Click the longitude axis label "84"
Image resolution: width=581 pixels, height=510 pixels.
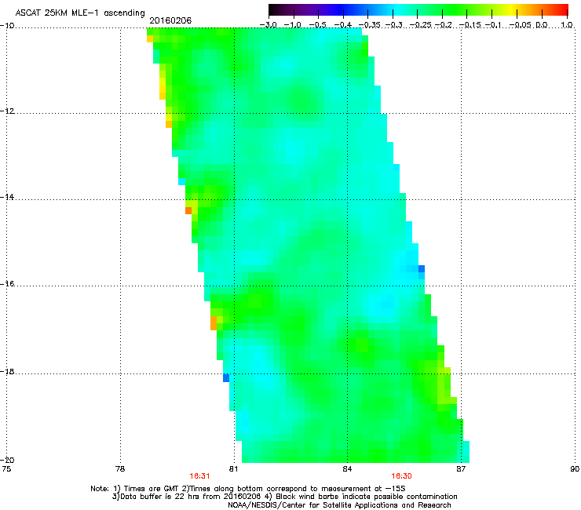(x=347, y=468)
